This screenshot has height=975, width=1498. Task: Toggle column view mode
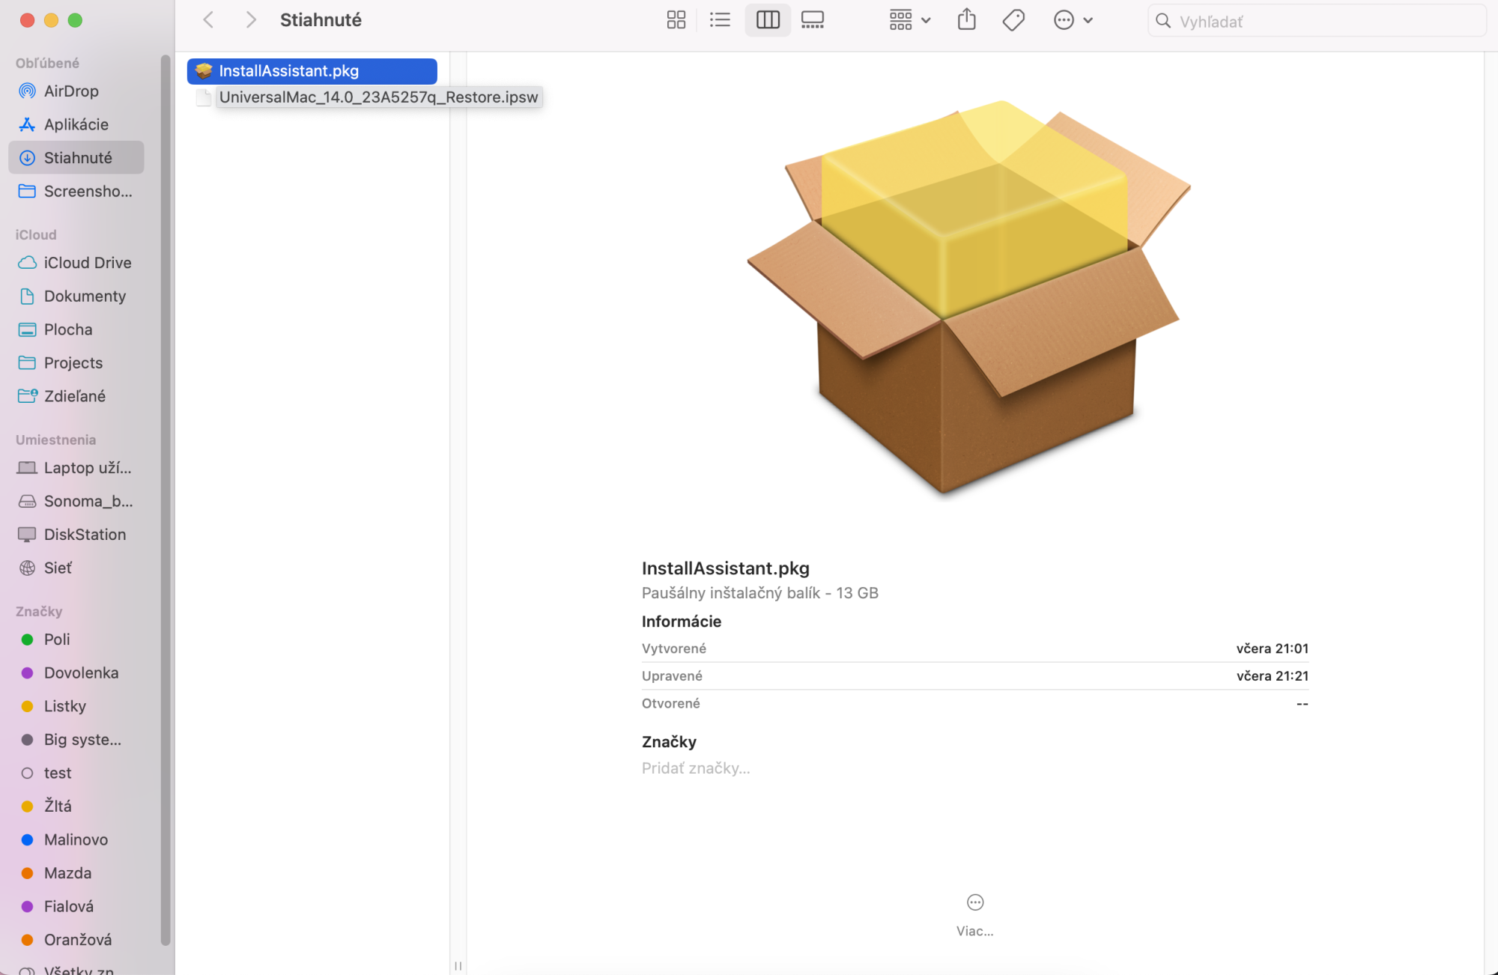[x=768, y=20]
